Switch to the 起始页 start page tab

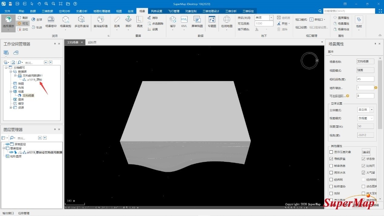92,42
